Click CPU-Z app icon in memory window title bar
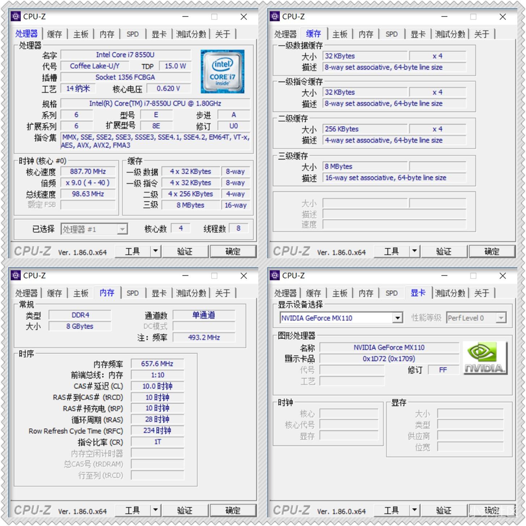 [x=16, y=275]
